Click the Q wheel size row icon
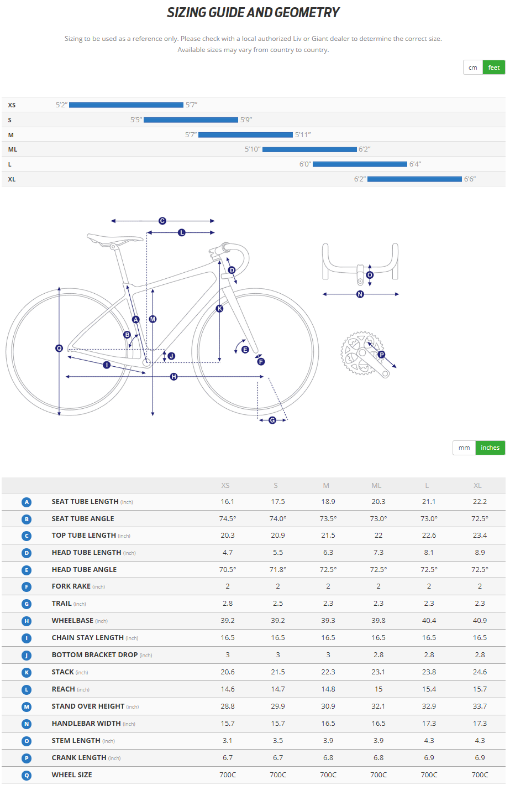 tap(27, 776)
